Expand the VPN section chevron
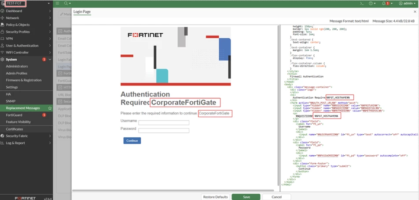This screenshot has height=200, width=419. point(50,39)
